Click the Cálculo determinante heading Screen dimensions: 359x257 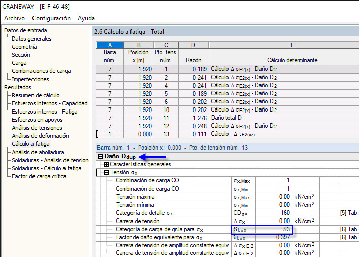click(292, 60)
